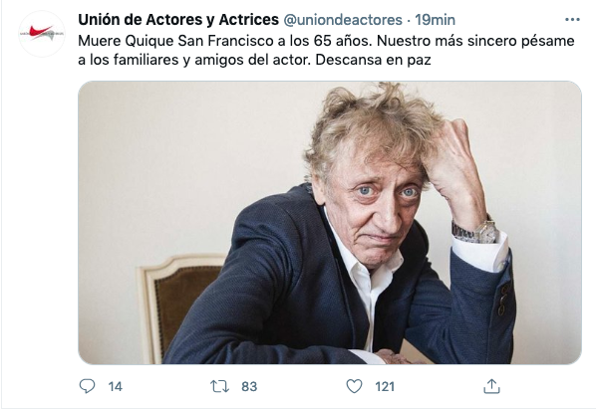The image size is (596, 409).
Task: Click the Unión de Actores y Actrices name
Action: (178, 19)
